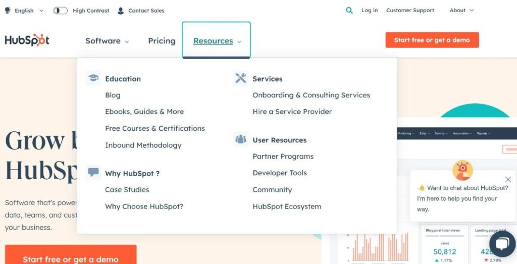This screenshot has width=517, height=264.
Task: Expand the Software menu
Action: coord(107,41)
